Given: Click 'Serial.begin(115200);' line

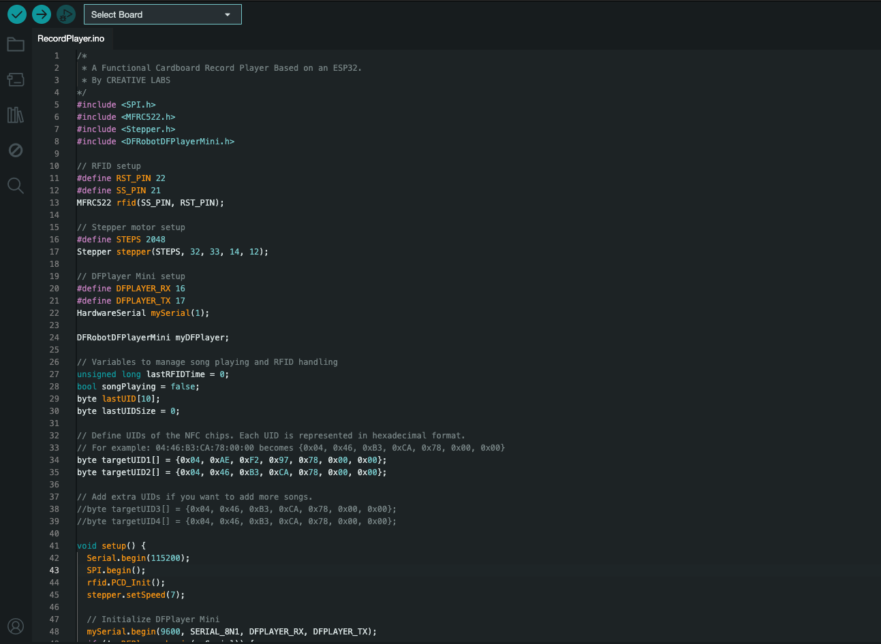Looking at the screenshot, I should 138,558.
